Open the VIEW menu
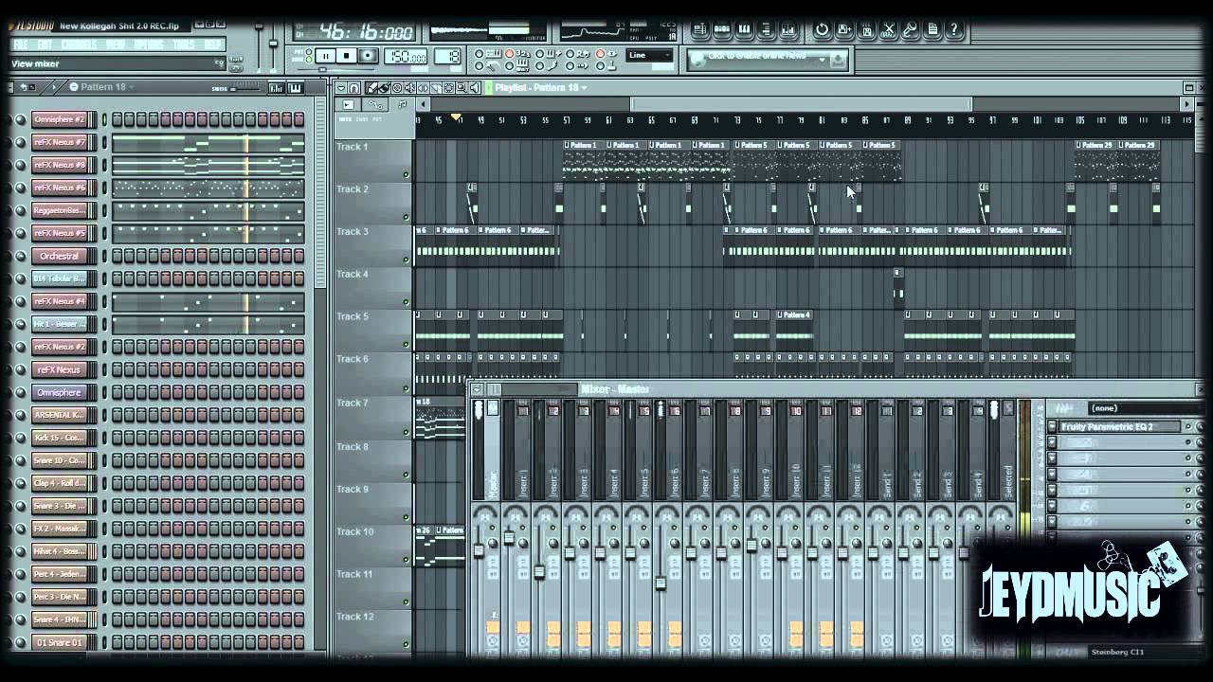Image resolution: width=1213 pixels, height=682 pixels. [x=115, y=45]
